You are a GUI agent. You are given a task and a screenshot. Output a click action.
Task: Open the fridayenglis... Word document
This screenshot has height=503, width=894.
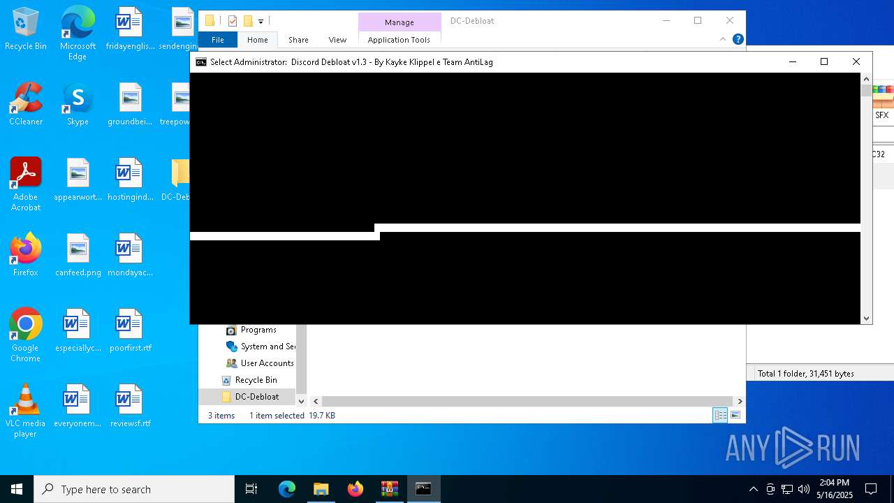coord(130,29)
